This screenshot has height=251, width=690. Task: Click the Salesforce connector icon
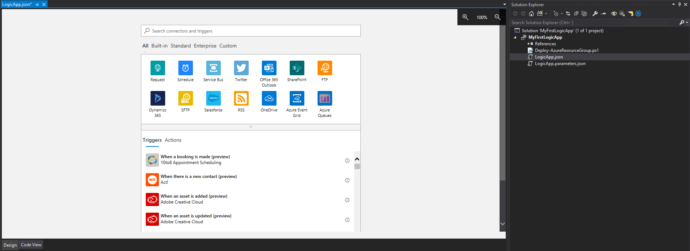pos(213,99)
